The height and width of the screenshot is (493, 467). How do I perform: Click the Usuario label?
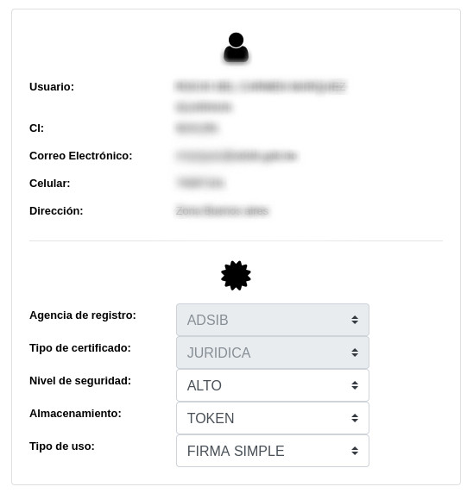(x=52, y=86)
